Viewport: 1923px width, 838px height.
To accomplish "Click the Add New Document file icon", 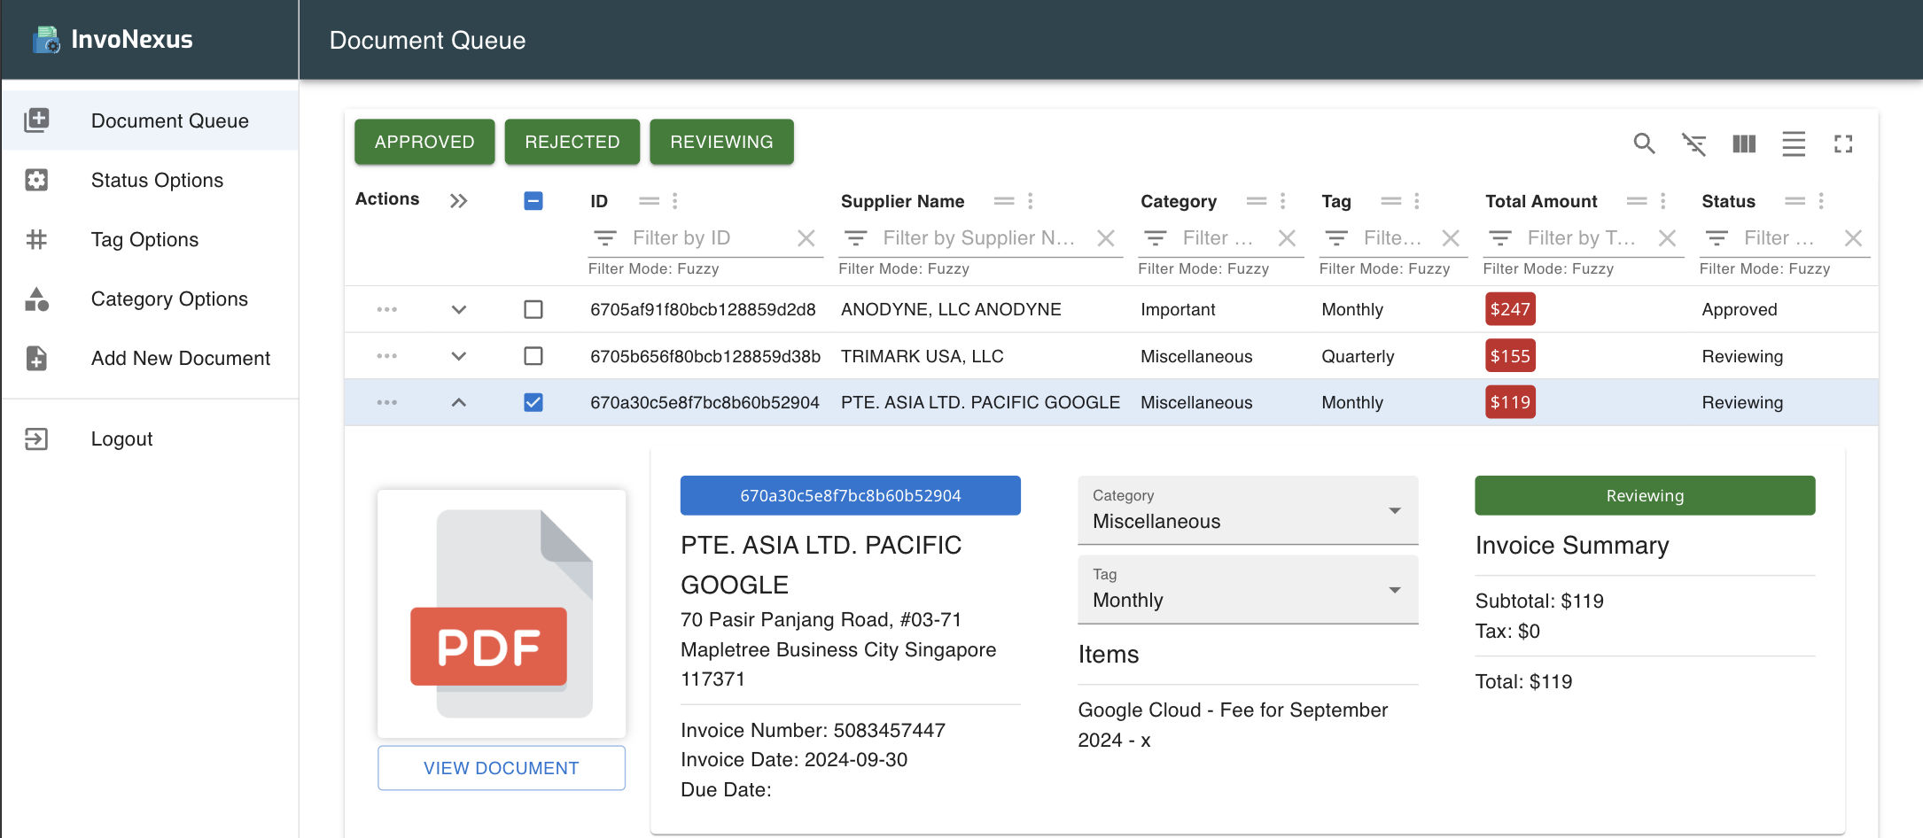I will (x=36, y=358).
